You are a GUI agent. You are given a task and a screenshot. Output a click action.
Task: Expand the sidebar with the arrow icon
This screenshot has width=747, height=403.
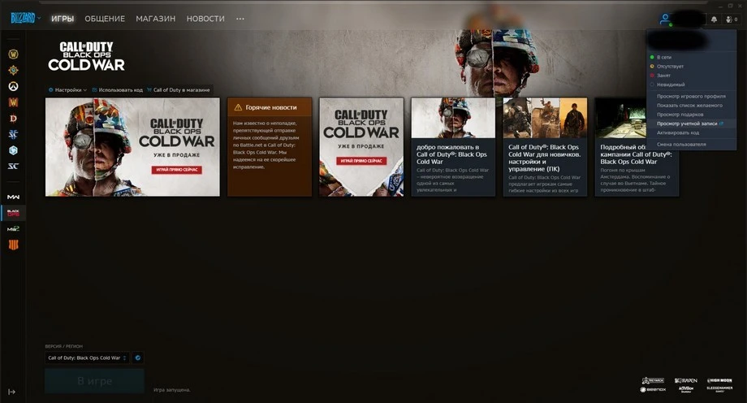12,392
